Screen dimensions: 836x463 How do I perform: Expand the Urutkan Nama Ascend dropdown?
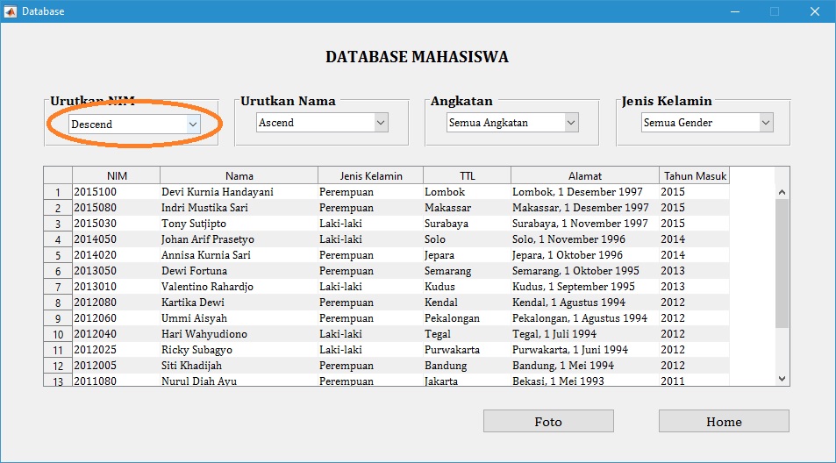pyautogui.click(x=321, y=123)
